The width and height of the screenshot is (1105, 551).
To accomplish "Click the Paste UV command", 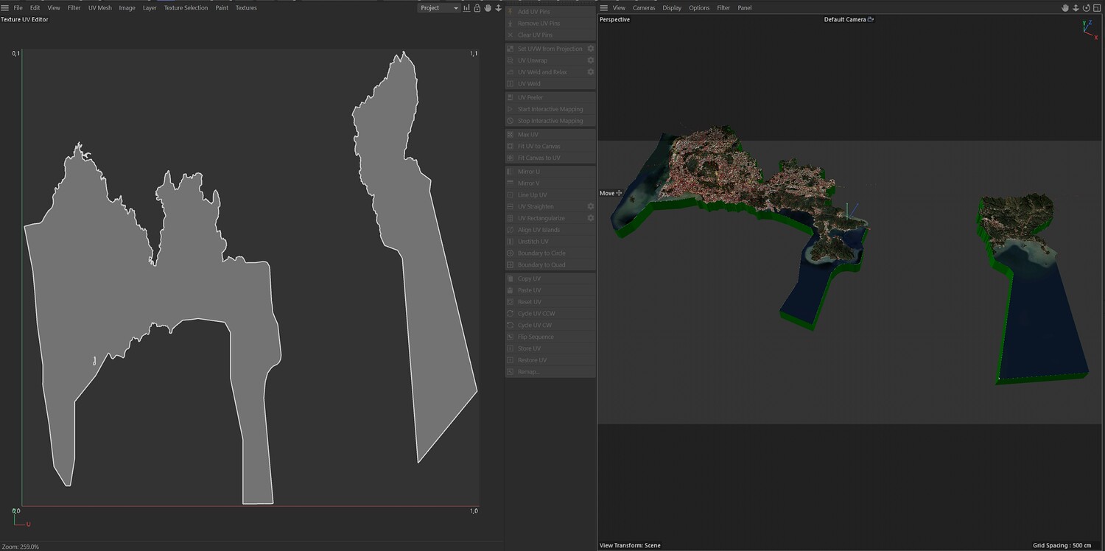I will (x=550, y=290).
